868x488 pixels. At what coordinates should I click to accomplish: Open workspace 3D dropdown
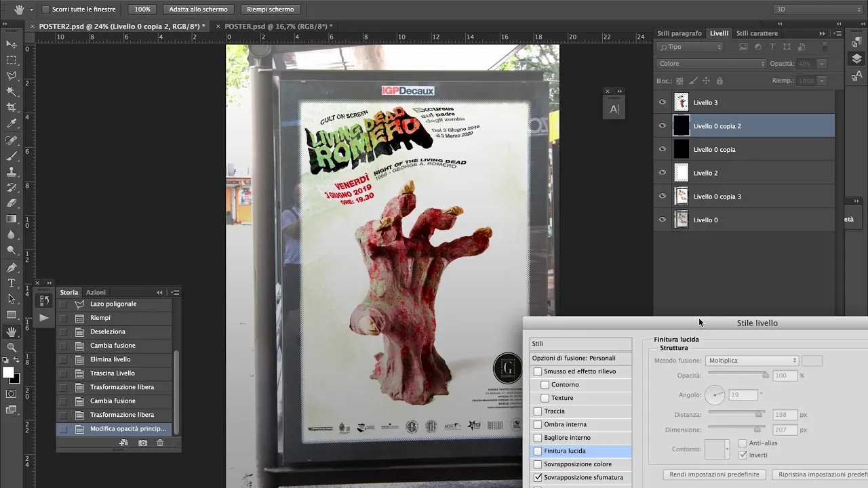tap(818, 9)
